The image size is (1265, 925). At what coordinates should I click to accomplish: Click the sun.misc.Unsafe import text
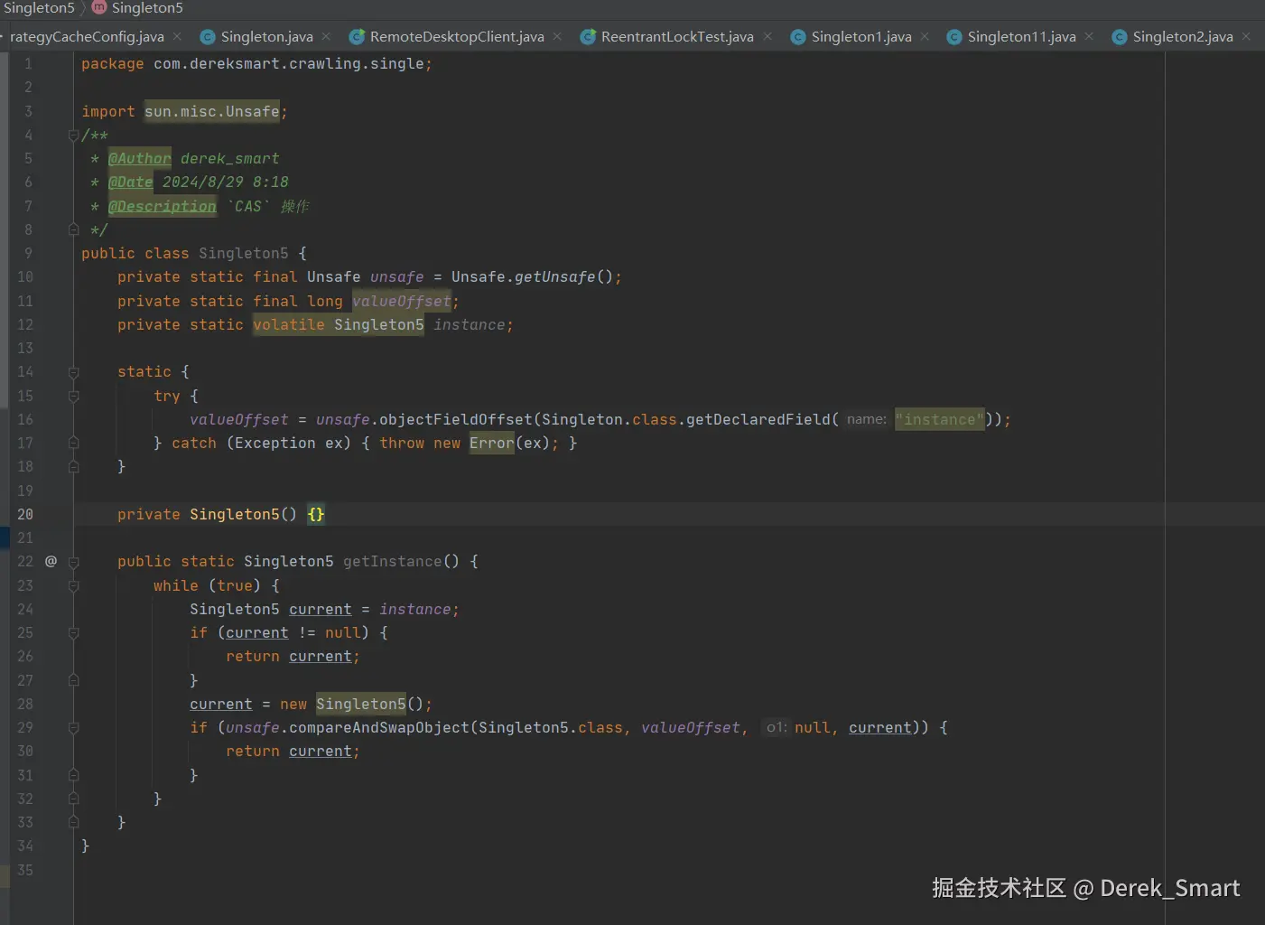pyautogui.click(x=212, y=111)
